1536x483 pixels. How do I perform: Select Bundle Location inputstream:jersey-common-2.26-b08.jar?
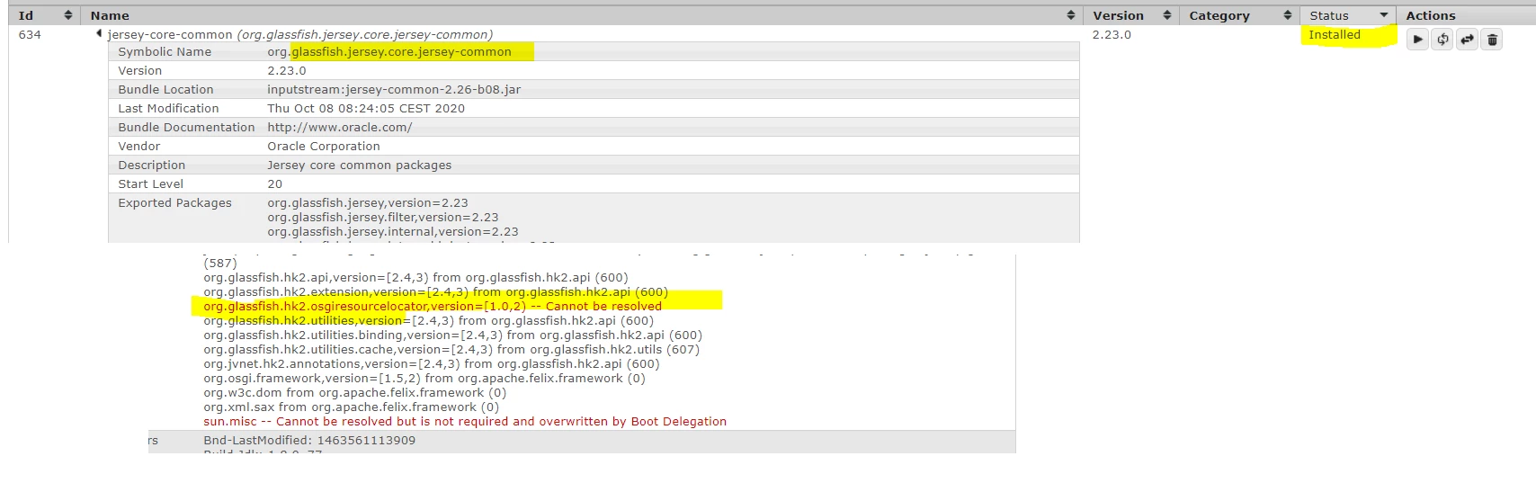pos(394,89)
